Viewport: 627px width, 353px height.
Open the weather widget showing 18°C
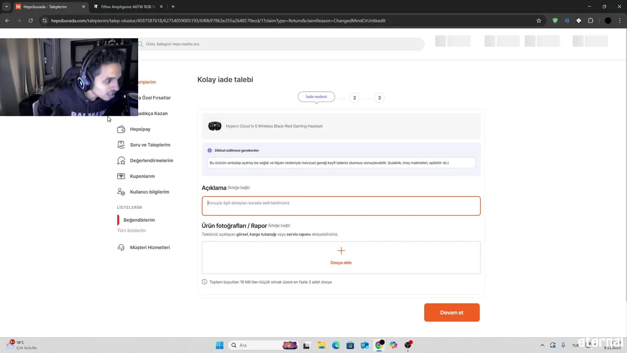(22, 345)
